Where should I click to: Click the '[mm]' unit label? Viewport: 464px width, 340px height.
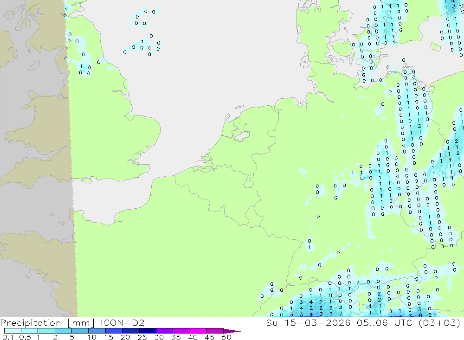81,323
